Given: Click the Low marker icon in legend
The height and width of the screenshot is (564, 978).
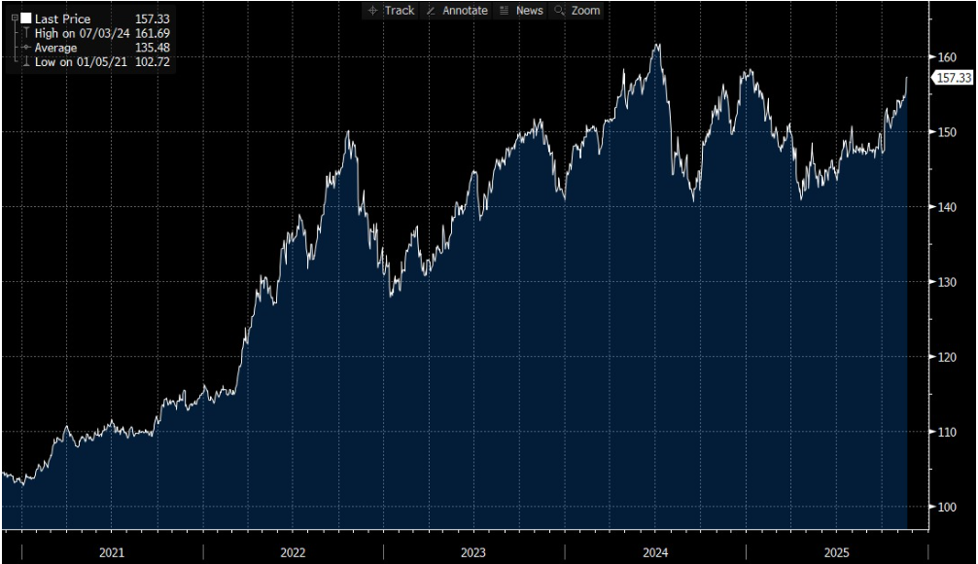Looking at the screenshot, I should tap(26, 62).
